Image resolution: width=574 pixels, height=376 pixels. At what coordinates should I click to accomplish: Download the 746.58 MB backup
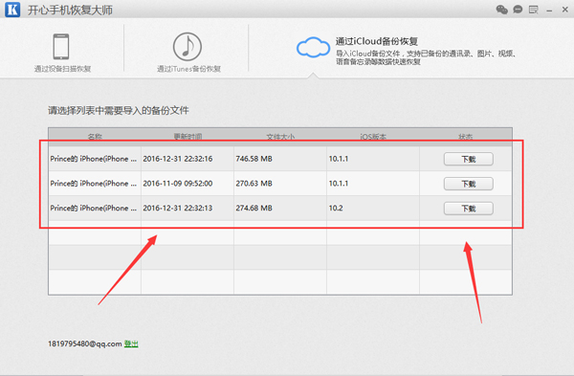(468, 159)
